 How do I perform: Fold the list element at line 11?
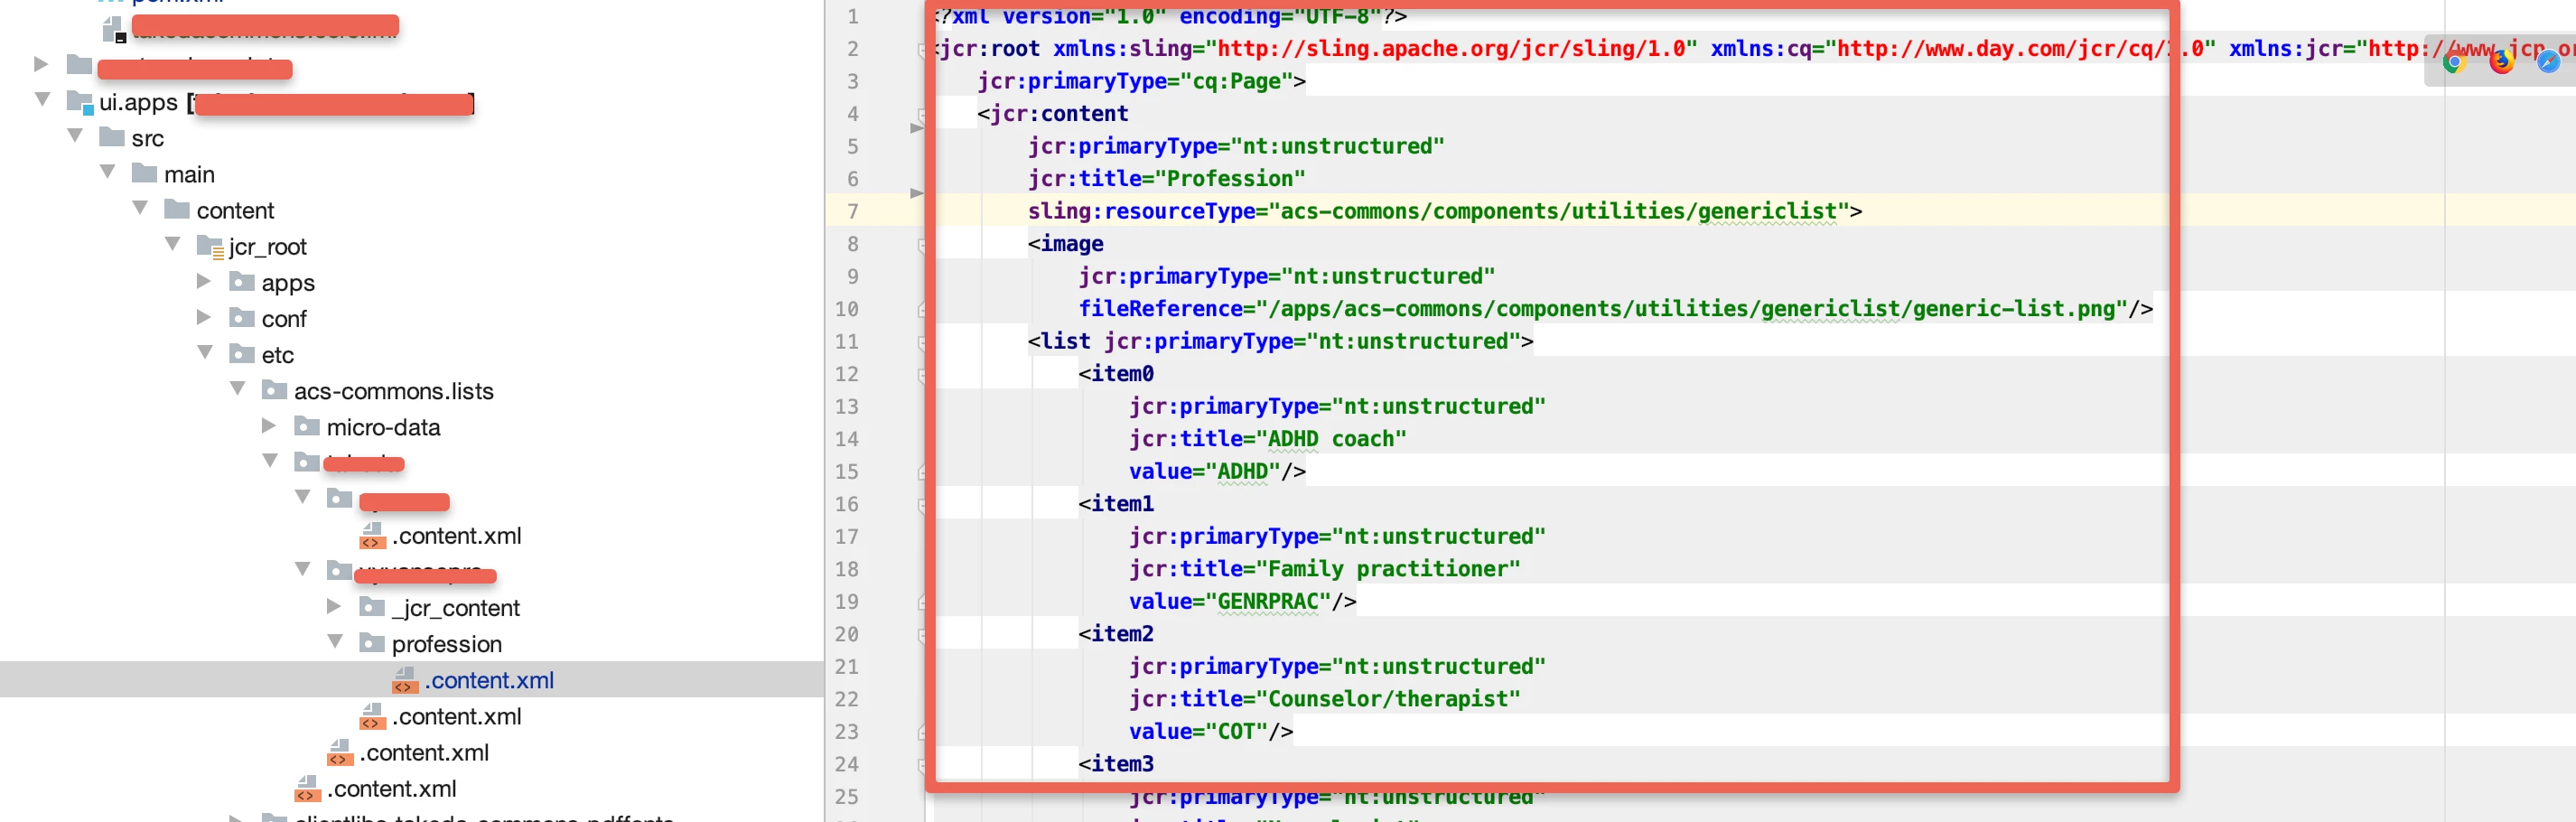point(923,342)
